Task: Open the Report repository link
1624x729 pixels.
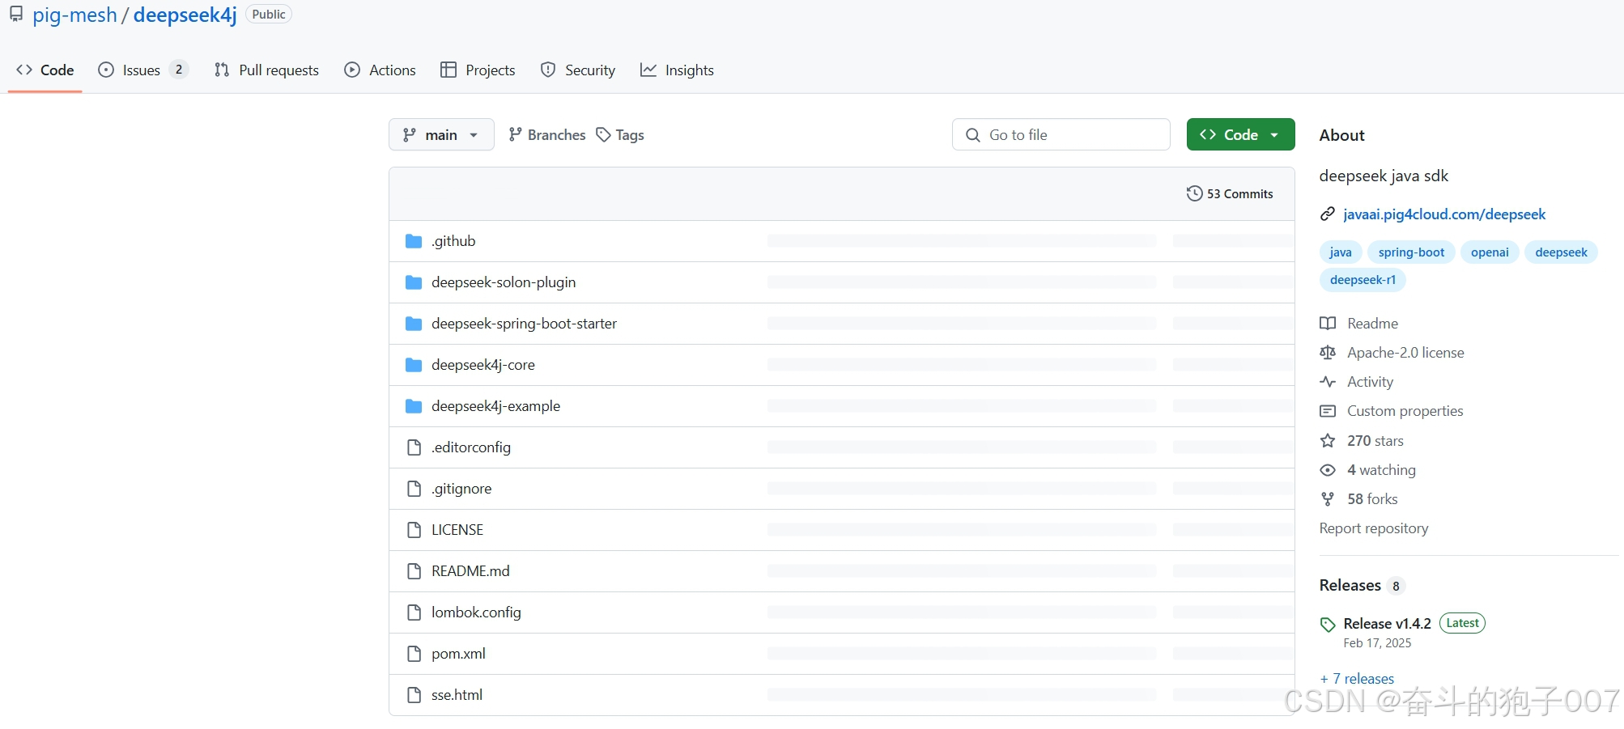Action: 1374,528
